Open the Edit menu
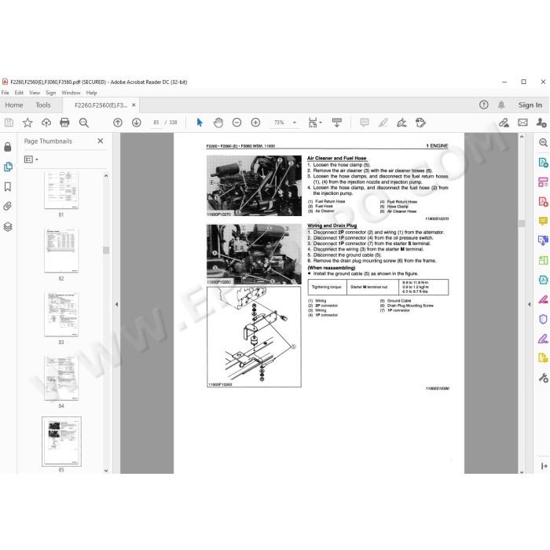Screen dimensions: 550x550 click(x=19, y=93)
